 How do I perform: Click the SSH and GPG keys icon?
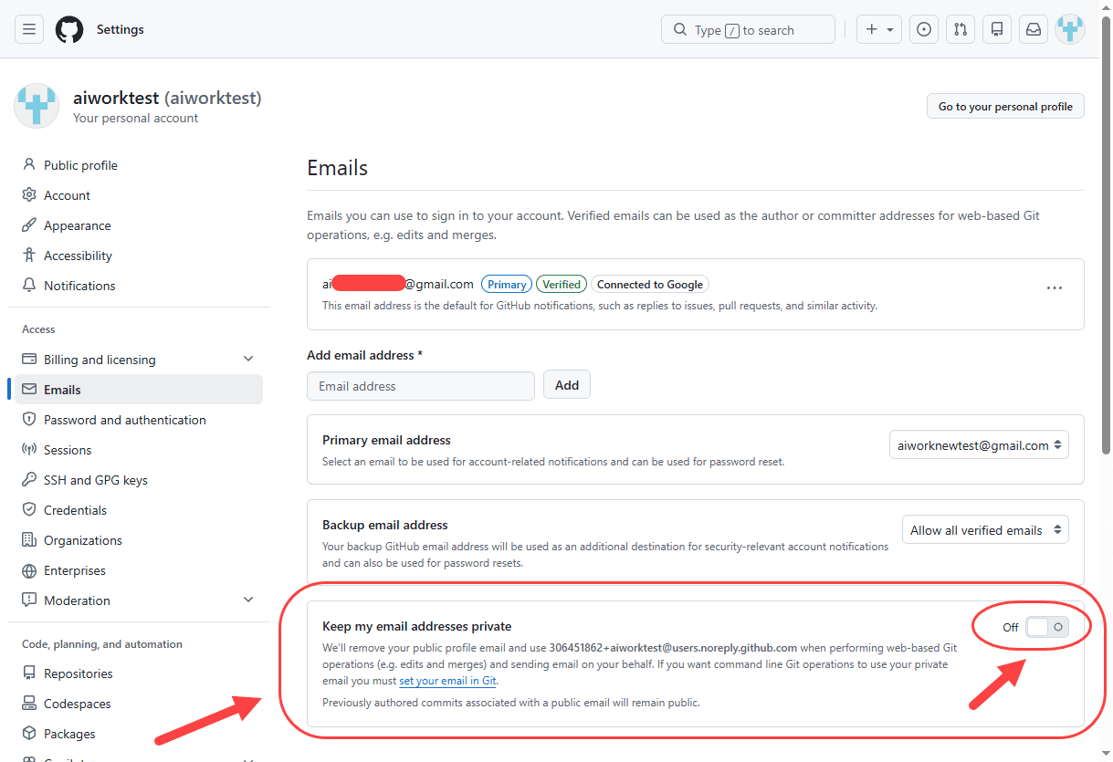(x=29, y=480)
